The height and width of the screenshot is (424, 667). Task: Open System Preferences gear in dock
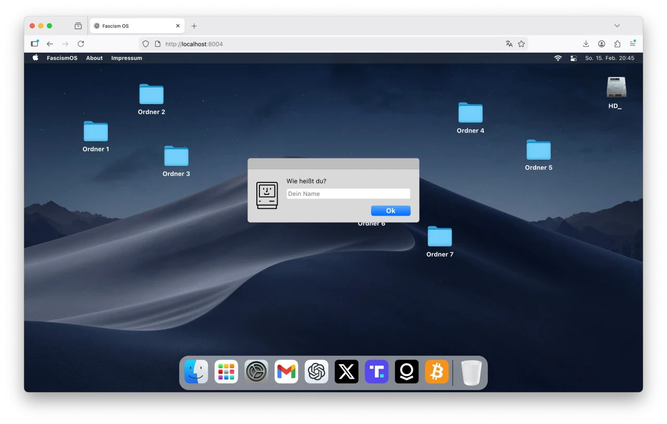pos(256,372)
